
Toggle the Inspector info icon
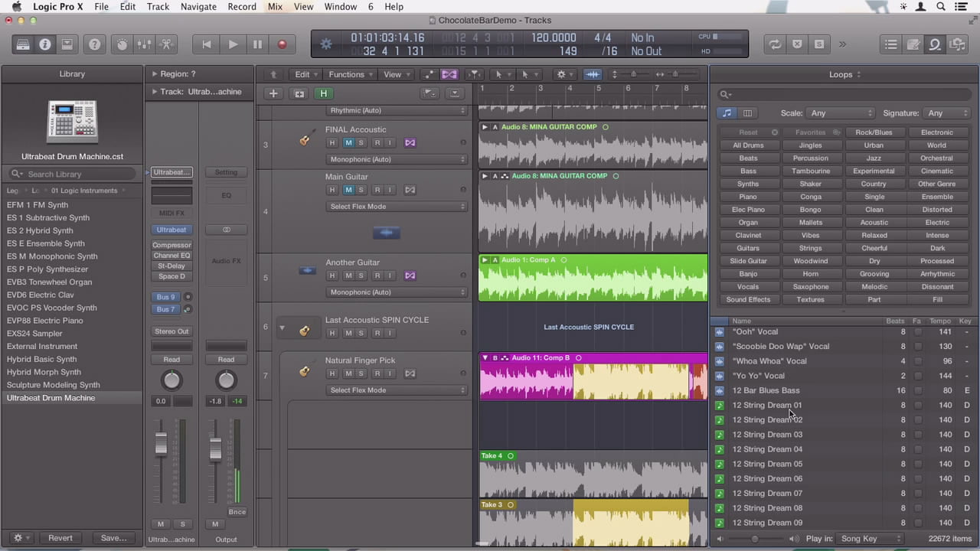coord(45,44)
